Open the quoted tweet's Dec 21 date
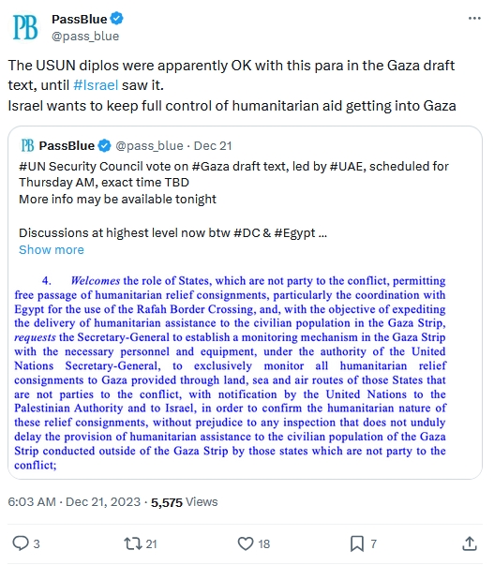Image resolution: width=494 pixels, height=565 pixels. (x=213, y=146)
